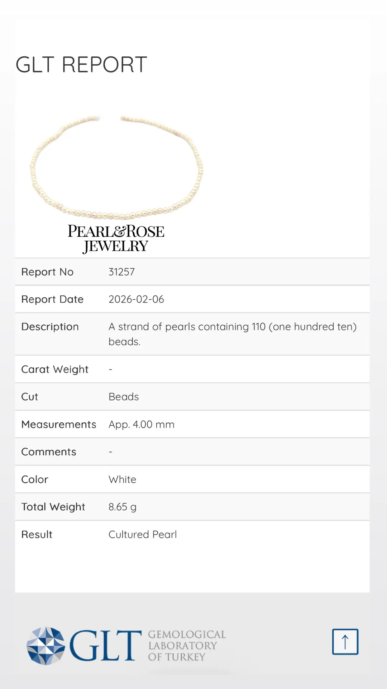This screenshot has height=689, width=387.
Task: Click the GLT gemstone logo icon
Action: click(x=46, y=646)
